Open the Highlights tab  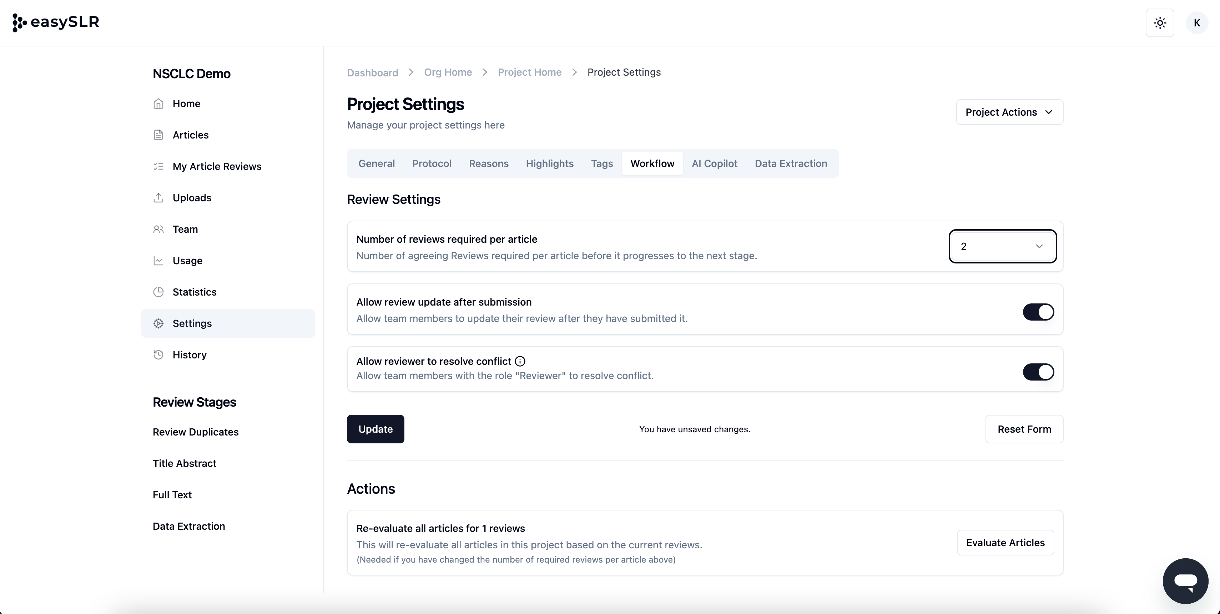click(x=549, y=163)
